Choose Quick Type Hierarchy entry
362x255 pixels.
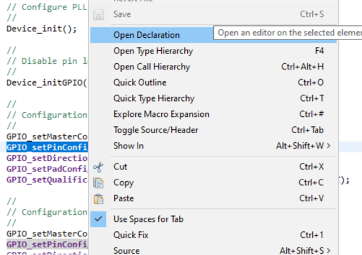[x=153, y=98]
